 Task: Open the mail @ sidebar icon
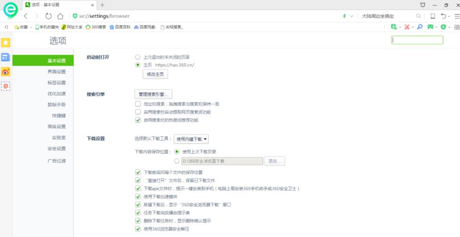point(5,86)
